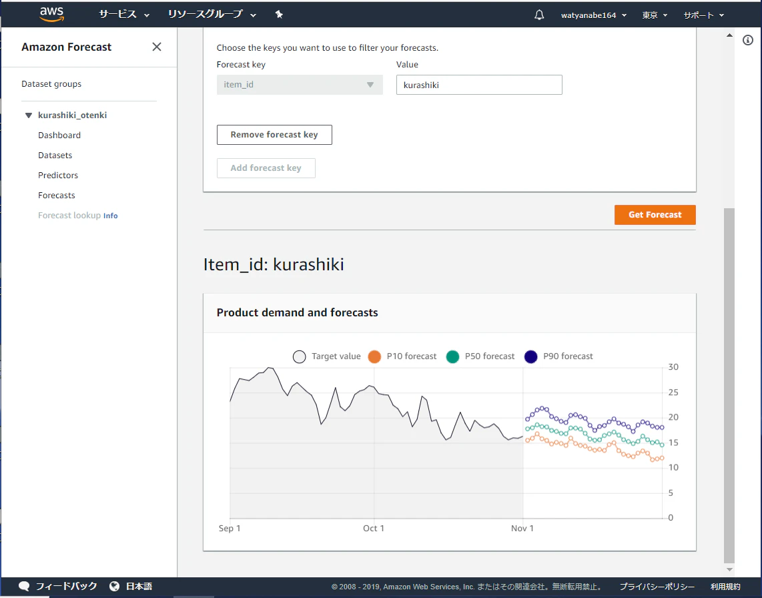Open the notifications bell icon
This screenshot has width=762, height=598.
[539, 15]
